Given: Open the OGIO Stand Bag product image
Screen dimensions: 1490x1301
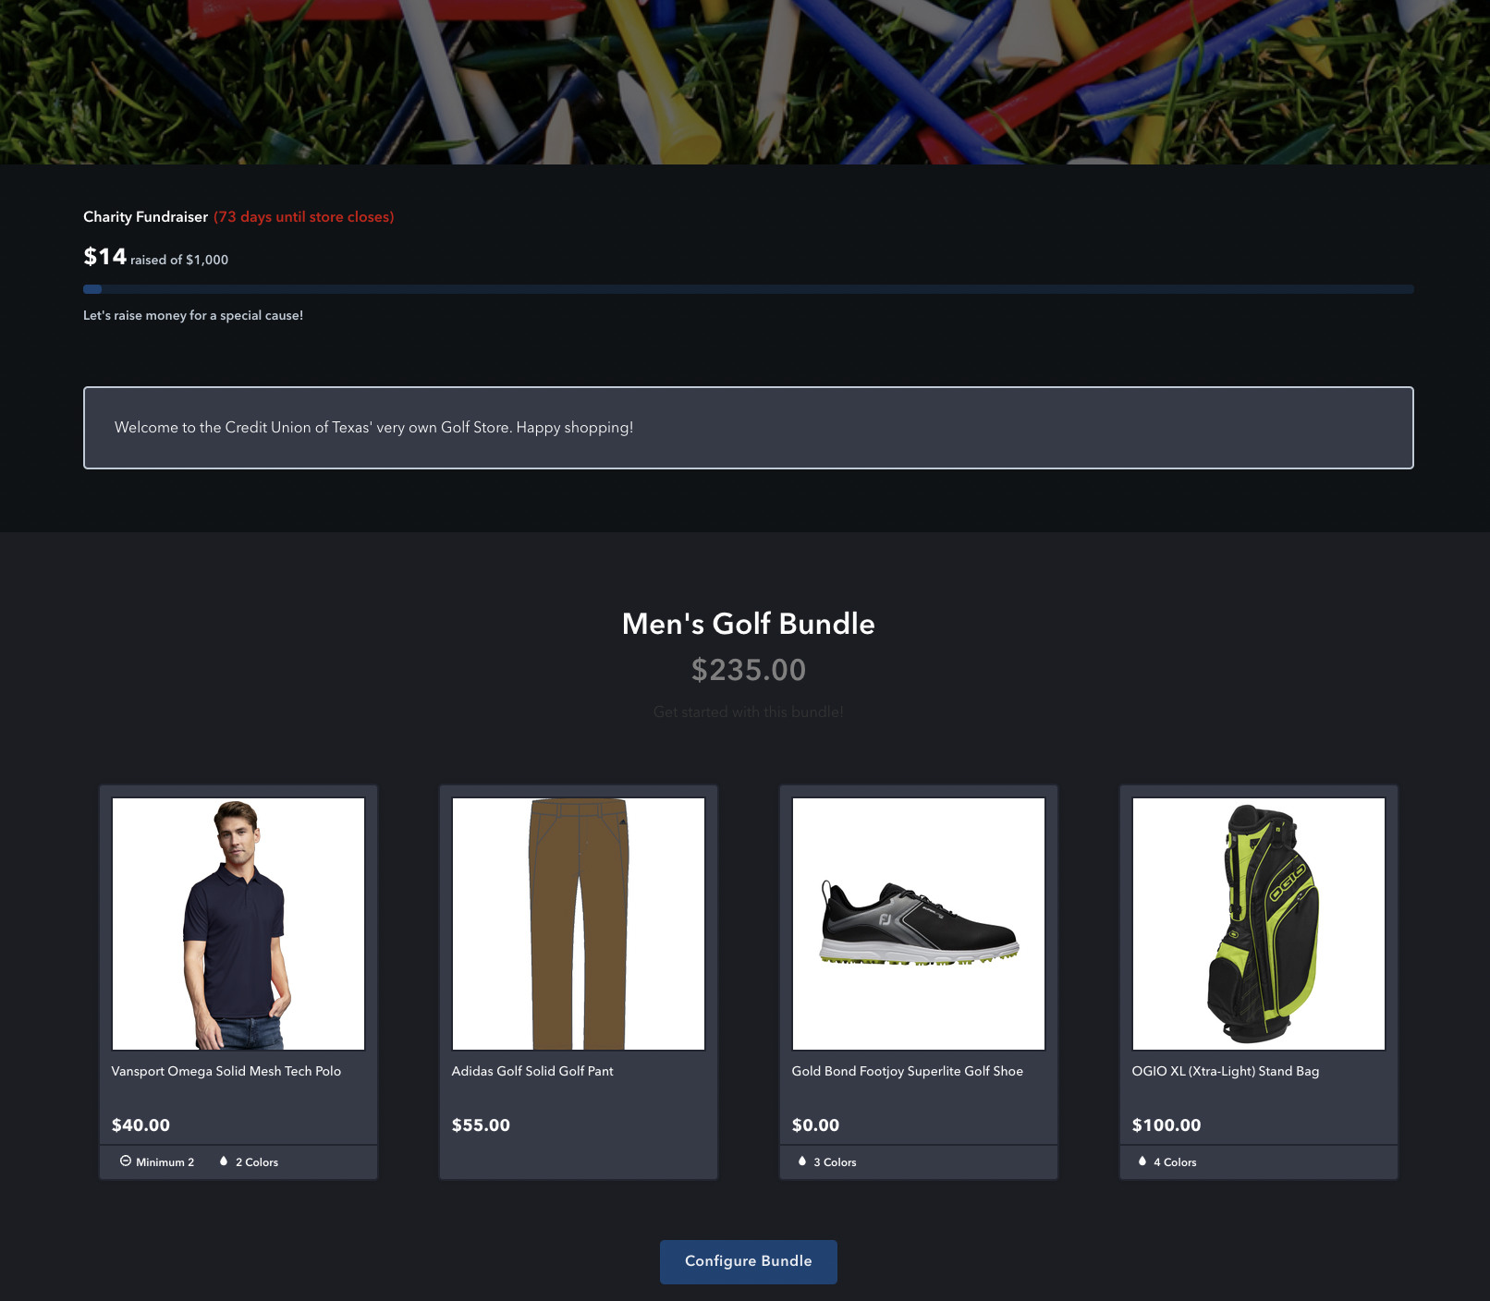Looking at the screenshot, I should pos(1259,924).
